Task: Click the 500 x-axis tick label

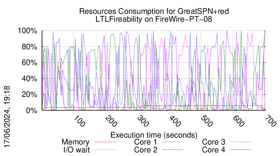Action: point(207,121)
